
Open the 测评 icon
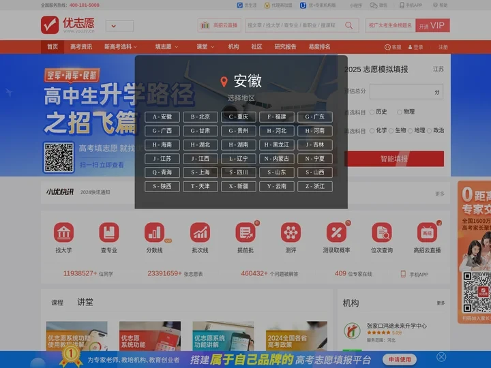(x=291, y=232)
